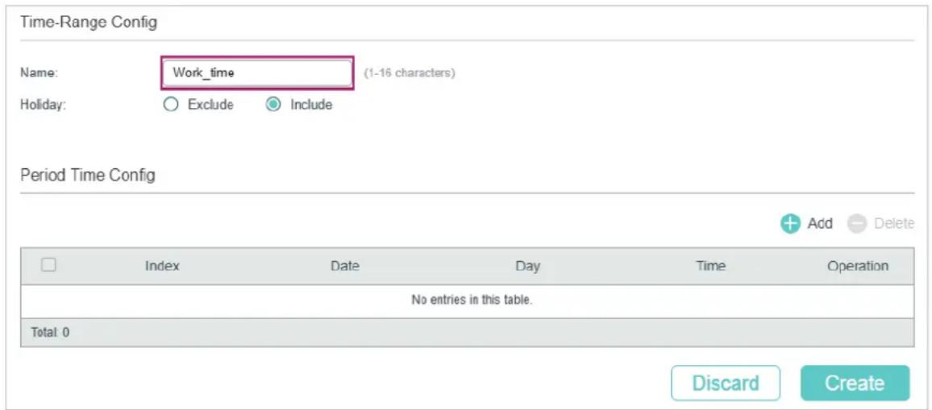Click the Date column header
This screenshot has width=932, height=410.
point(345,266)
